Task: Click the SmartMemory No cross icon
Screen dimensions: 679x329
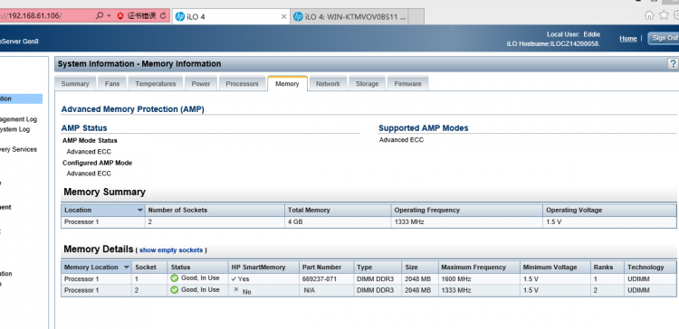Action: pos(236,289)
